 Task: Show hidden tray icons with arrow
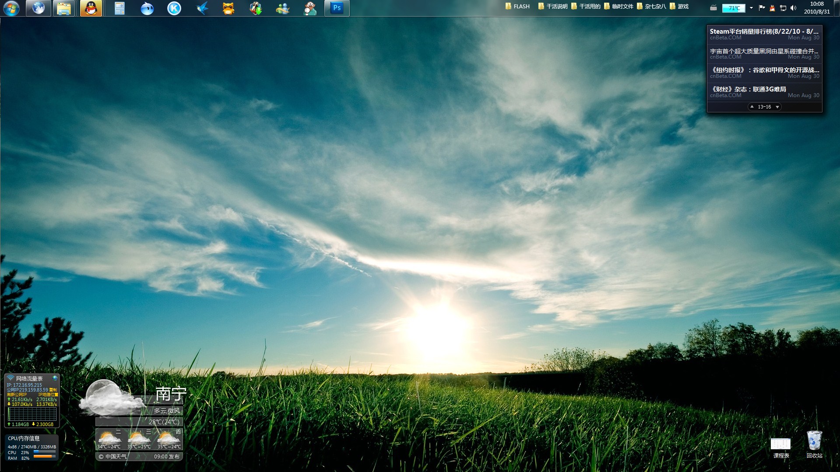click(x=751, y=8)
